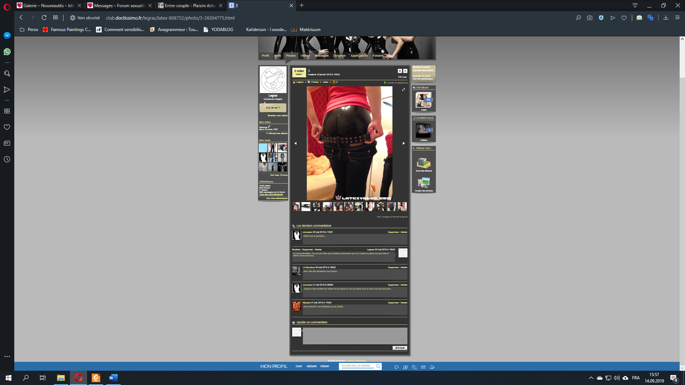The image size is (685, 385).
Task: Open WhatsApp in Opera sidebar
Action: click(7, 52)
